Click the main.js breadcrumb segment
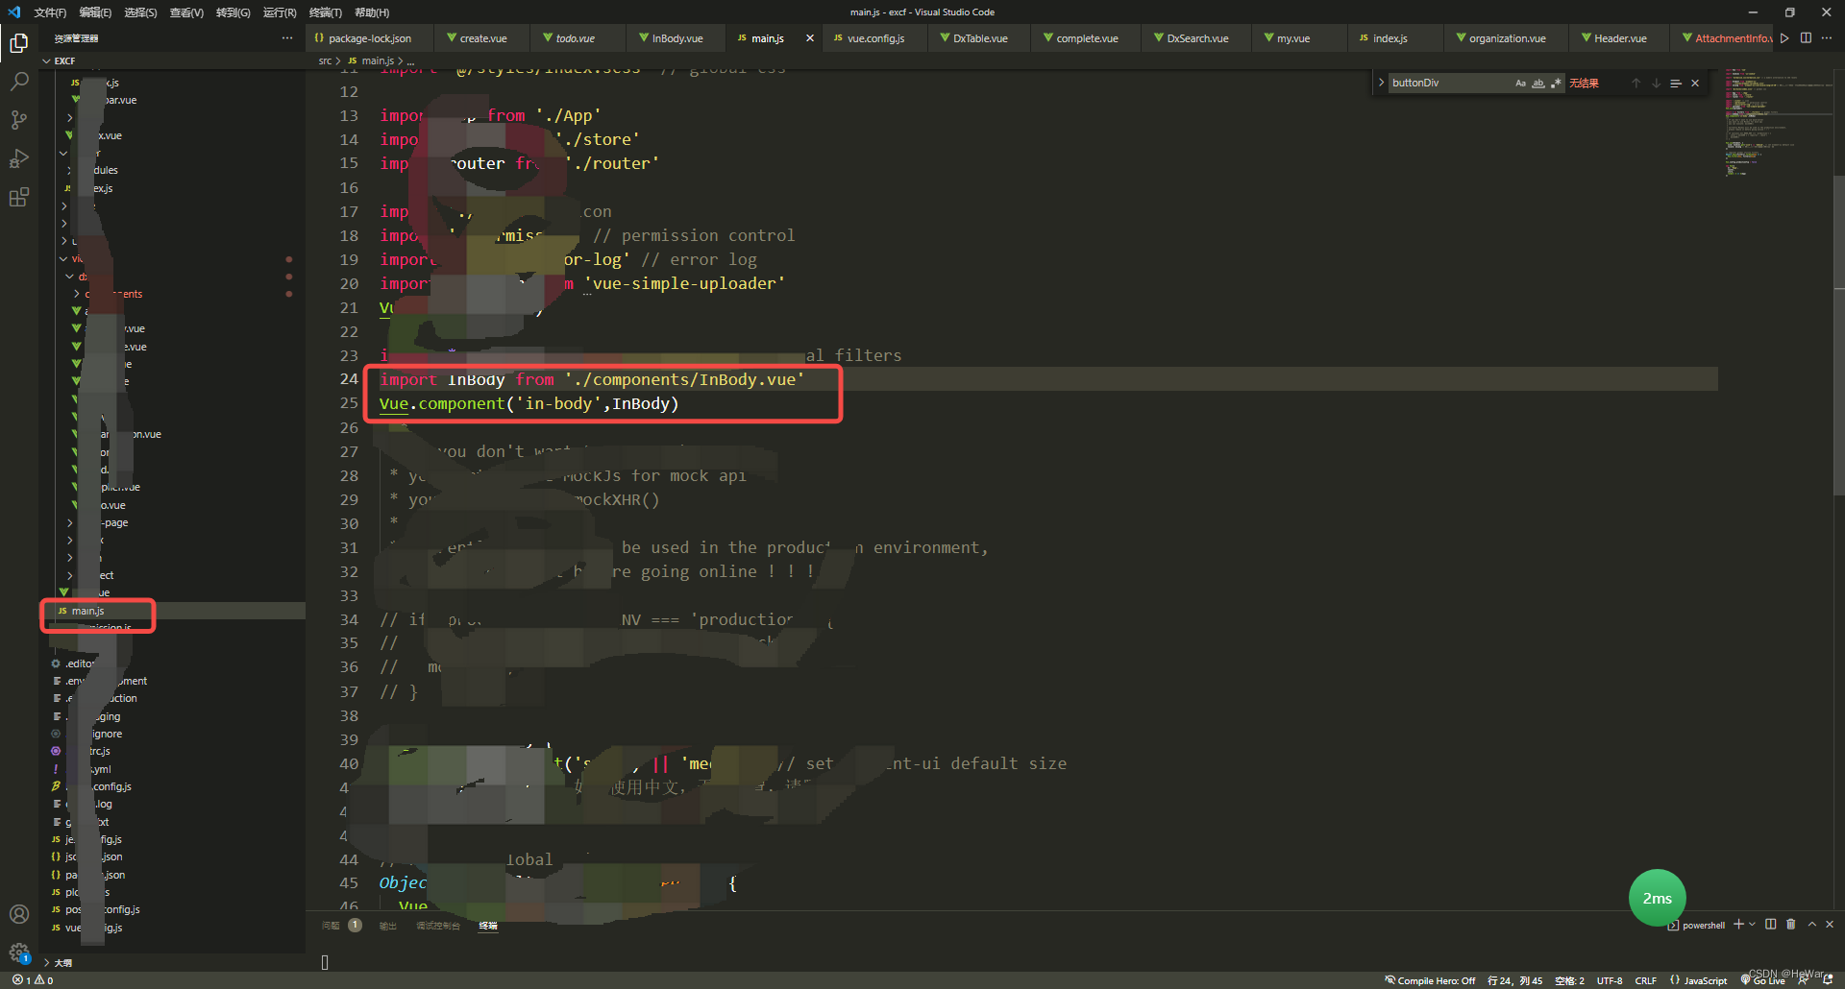The width and height of the screenshot is (1845, 989). pyautogui.click(x=377, y=60)
